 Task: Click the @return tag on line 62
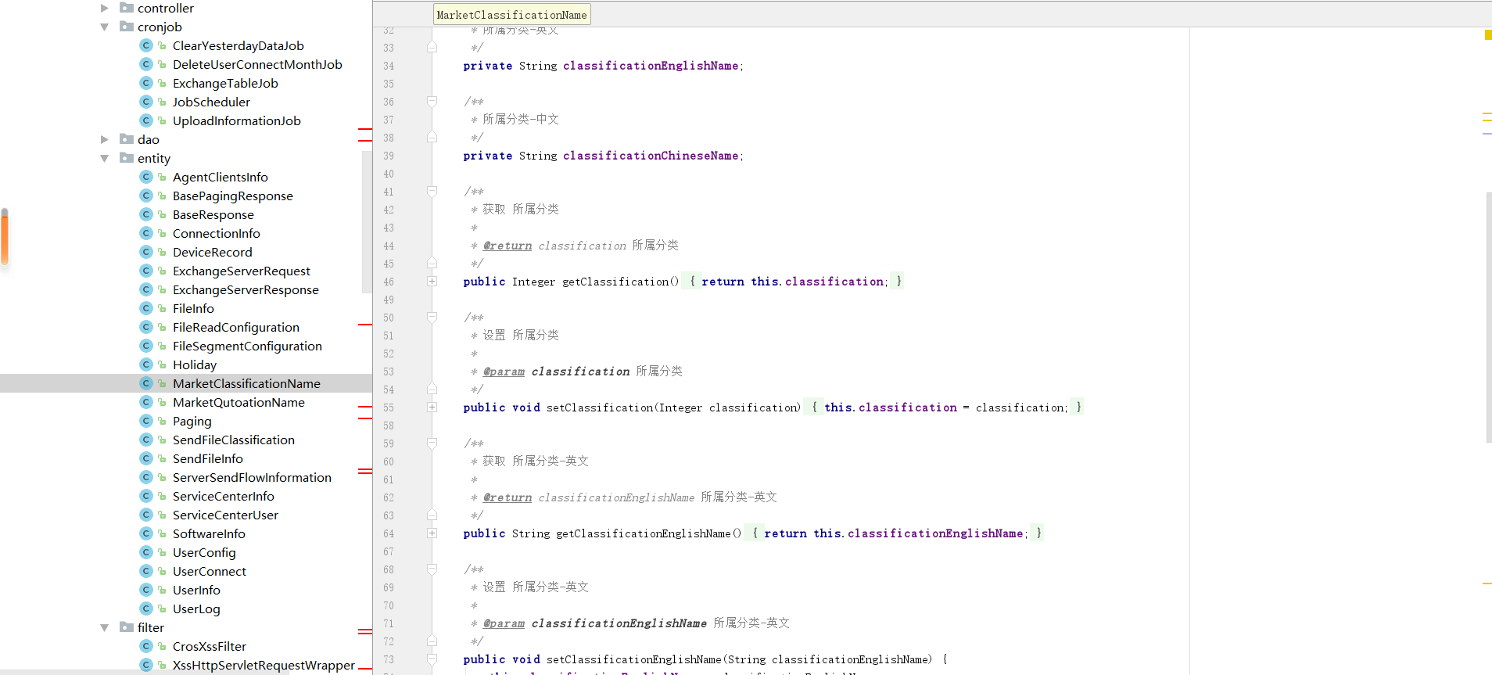pos(507,497)
